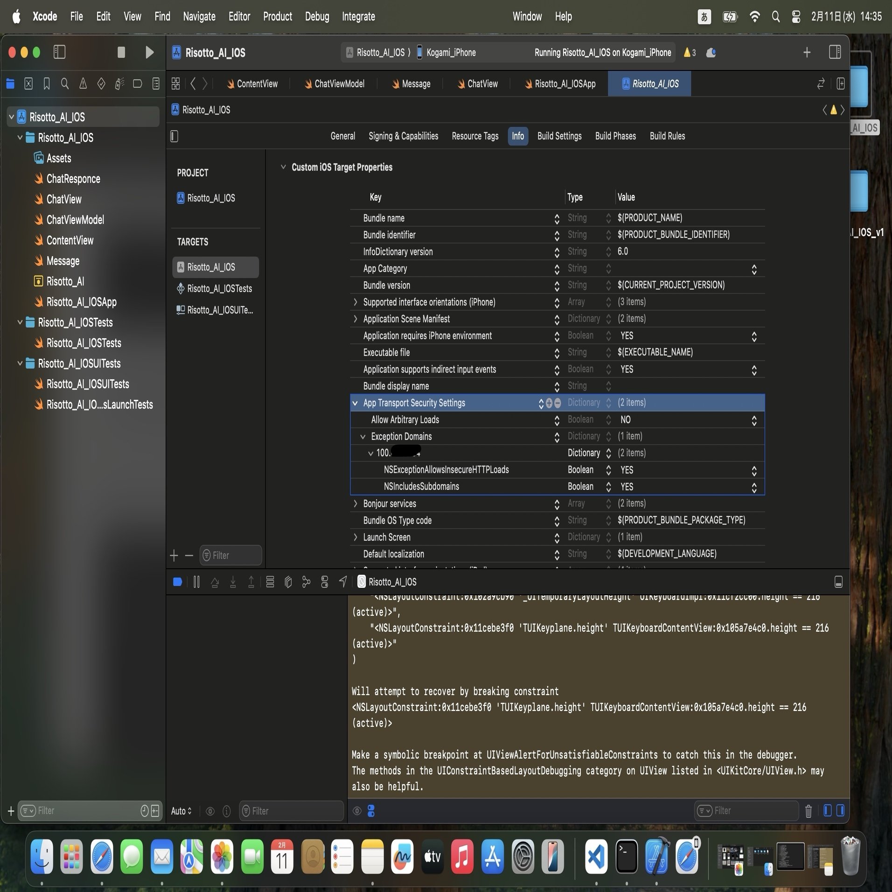
Task: Open the Debug menu in menu bar
Action: [x=317, y=17]
